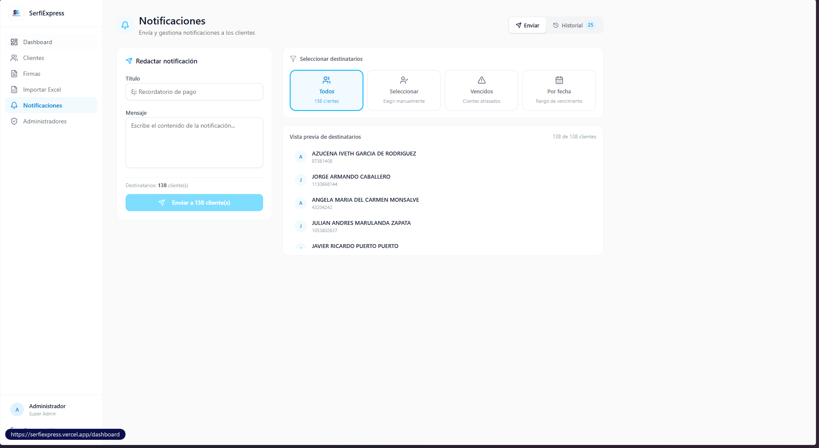Click the Título input field
The height and width of the screenshot is (448, 819).
[194, 92]
